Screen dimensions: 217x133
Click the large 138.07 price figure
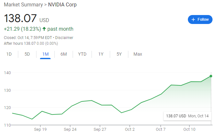[20, 18]
